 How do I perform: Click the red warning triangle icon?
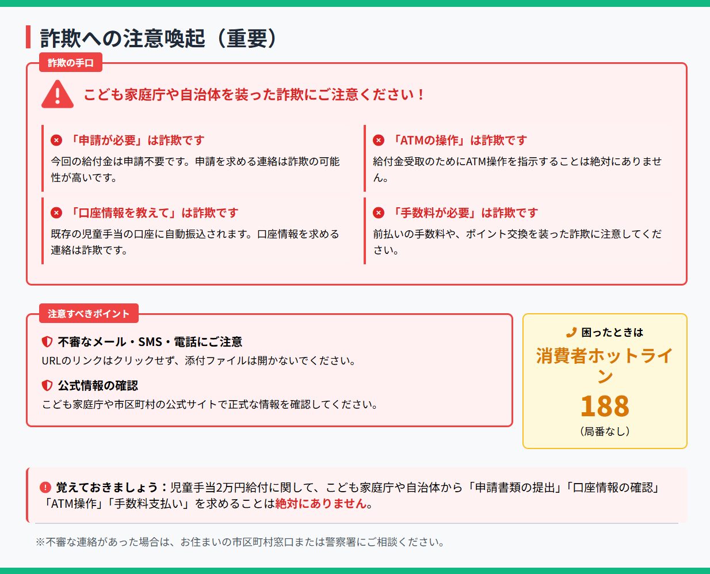(x=58, y=94)
